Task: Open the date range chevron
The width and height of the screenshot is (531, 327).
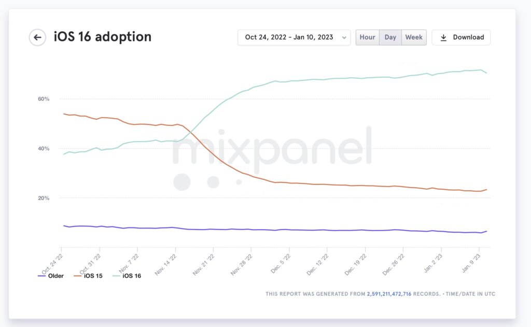Action: [344, 38]
